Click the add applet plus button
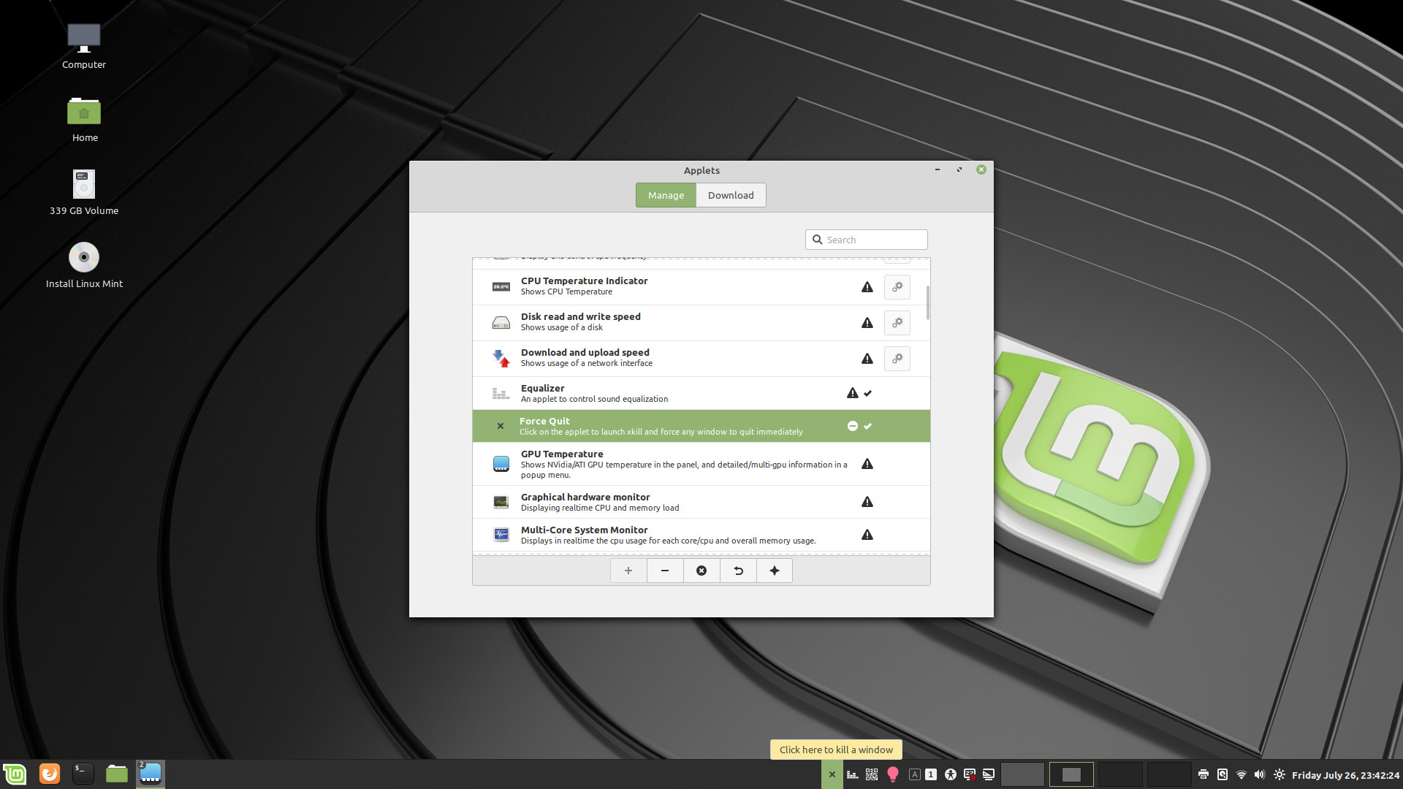 coord(627,569)
